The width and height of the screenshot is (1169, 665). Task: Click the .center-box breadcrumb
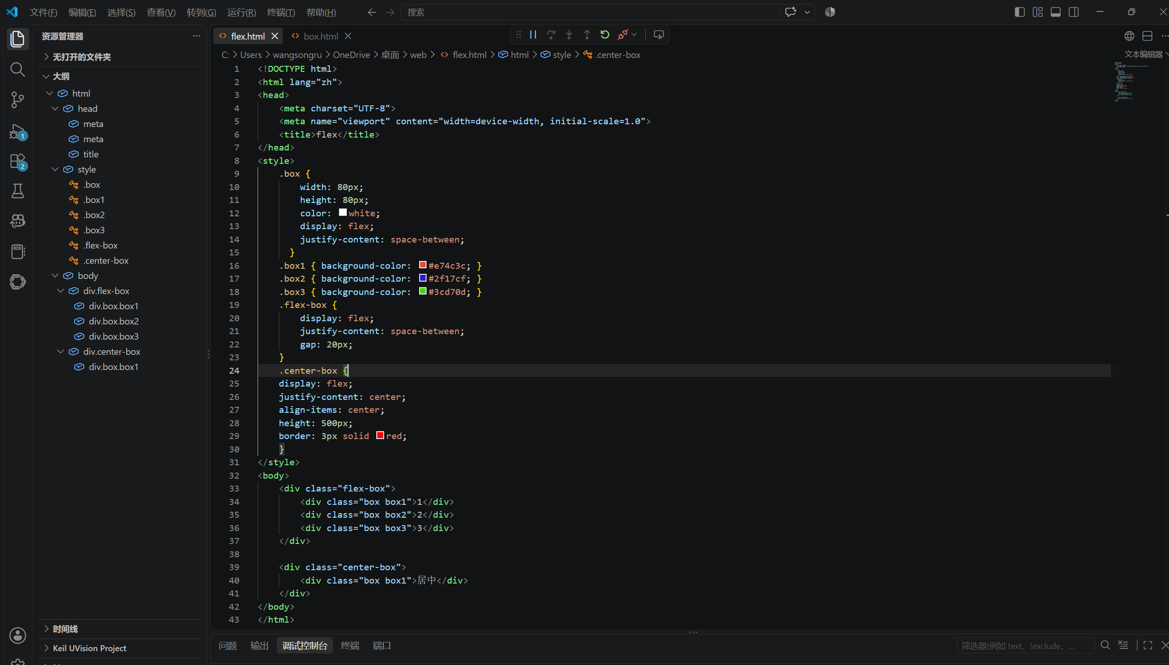click(618, 55)
